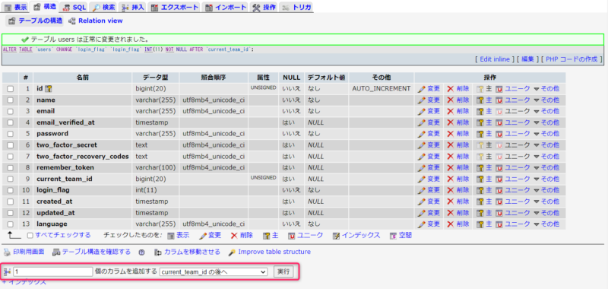Expand その他 dropdown for login_flag row
This screenshot has width=608, height=289.
click(546, 190)
